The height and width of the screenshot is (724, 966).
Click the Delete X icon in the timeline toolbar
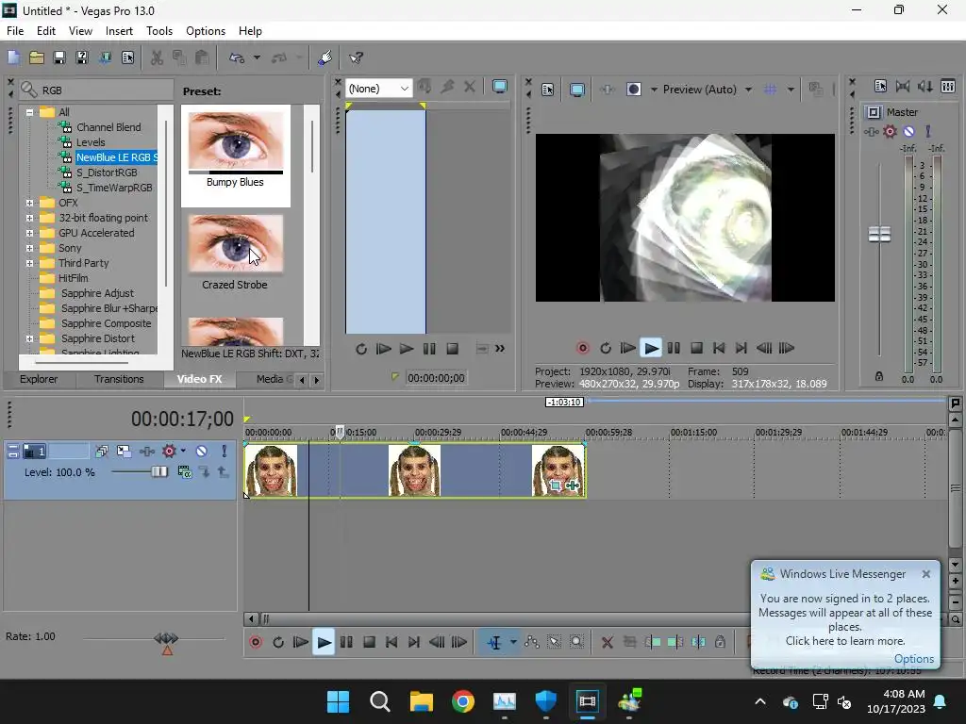click(x=607, y=642)
